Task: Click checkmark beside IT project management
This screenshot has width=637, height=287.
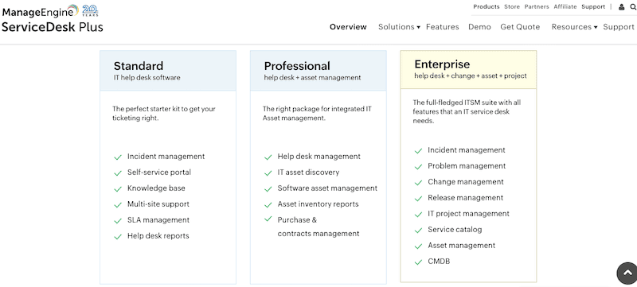Action: (418, 215)
